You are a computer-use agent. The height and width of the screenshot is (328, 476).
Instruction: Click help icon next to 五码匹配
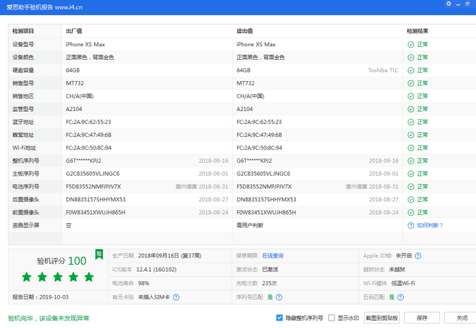click(400, 298)
